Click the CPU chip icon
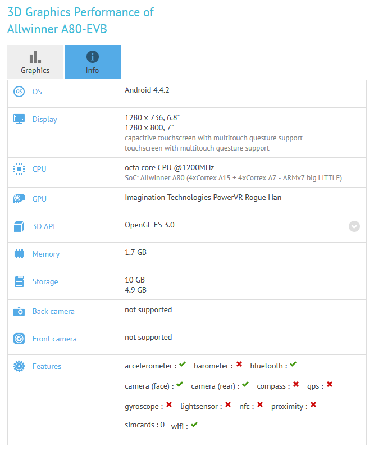This screenshot has width=374, height=451. tap(19, 169)
